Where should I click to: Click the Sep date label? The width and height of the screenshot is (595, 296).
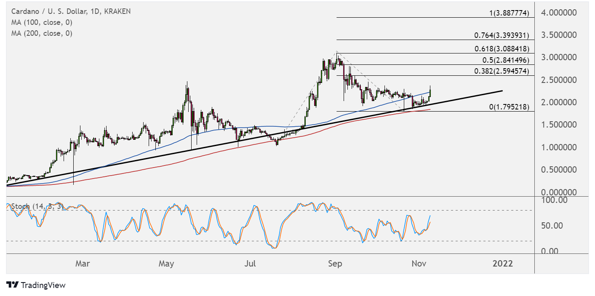pyautogui.click(x=335, y=264)
